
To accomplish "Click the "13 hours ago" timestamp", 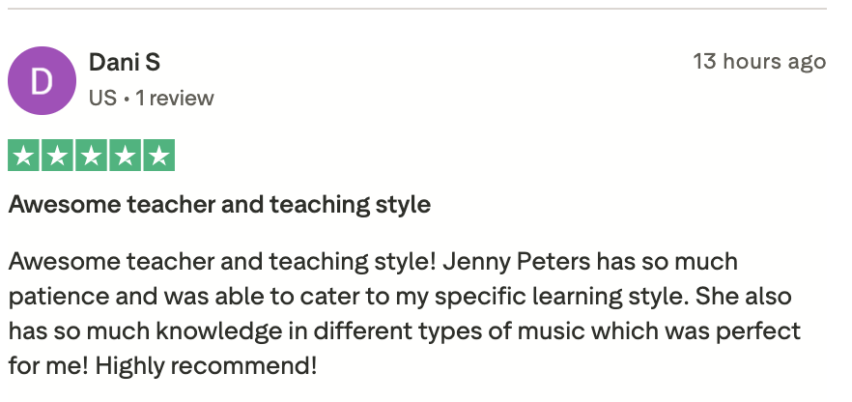I will pyautogui.click(x=759, y=62).
